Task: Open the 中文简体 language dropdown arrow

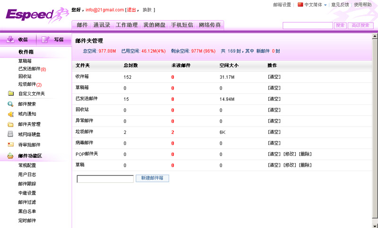Action: point(325,5)
